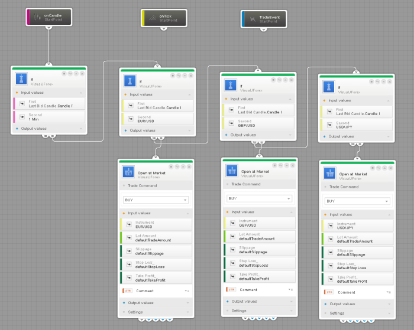Expand Settings section of the GBP/USD trade block
Image resolution: width=414 pixels, height=330 pixels.
pyautogui.click(x=258, y=311)
